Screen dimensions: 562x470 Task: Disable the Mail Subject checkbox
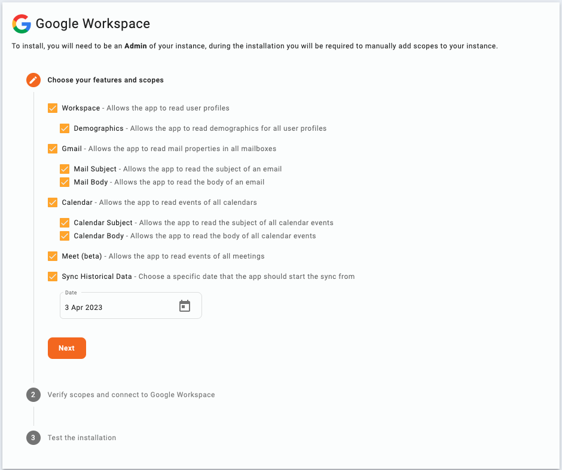65,169
